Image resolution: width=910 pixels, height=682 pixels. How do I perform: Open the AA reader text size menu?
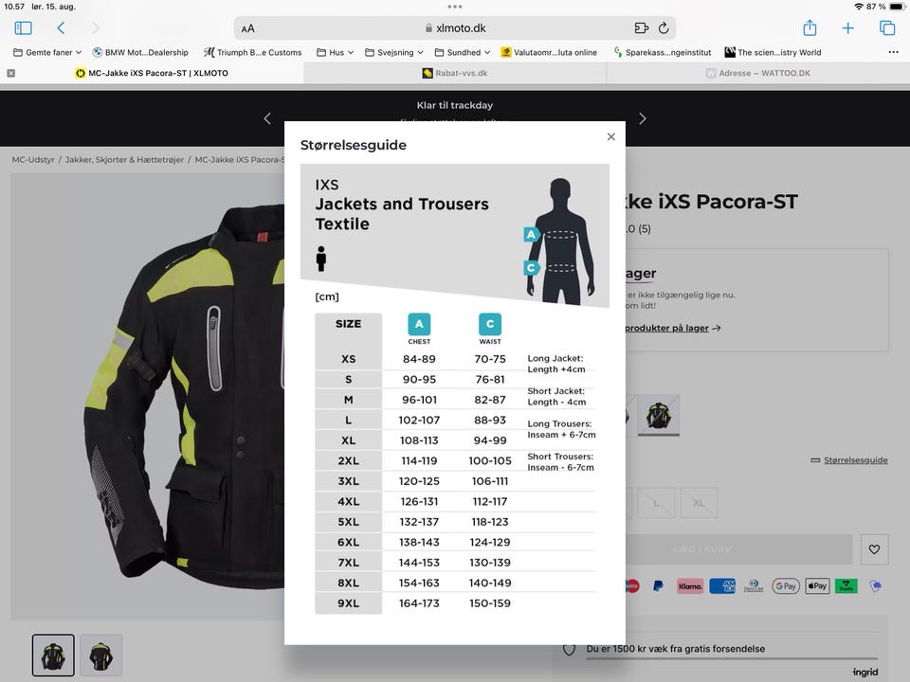point(247,28)
